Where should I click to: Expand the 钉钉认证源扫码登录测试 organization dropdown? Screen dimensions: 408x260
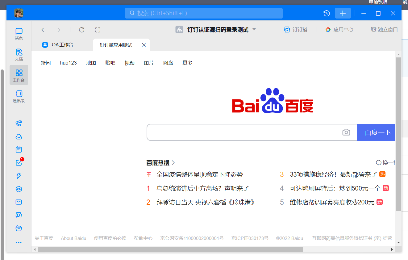click(x=254, y=29)
